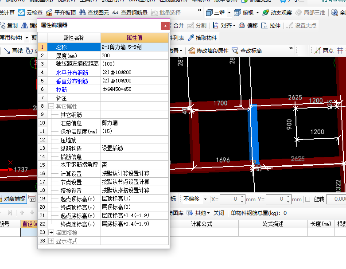This screenshot has width=346, height=269.
Task: Increase the X offset value stepper
Action: pos(242,197)
